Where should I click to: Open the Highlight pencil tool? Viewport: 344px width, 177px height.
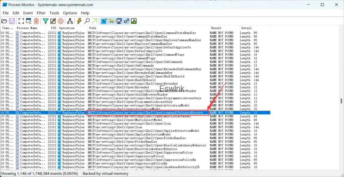coord(53,21)
